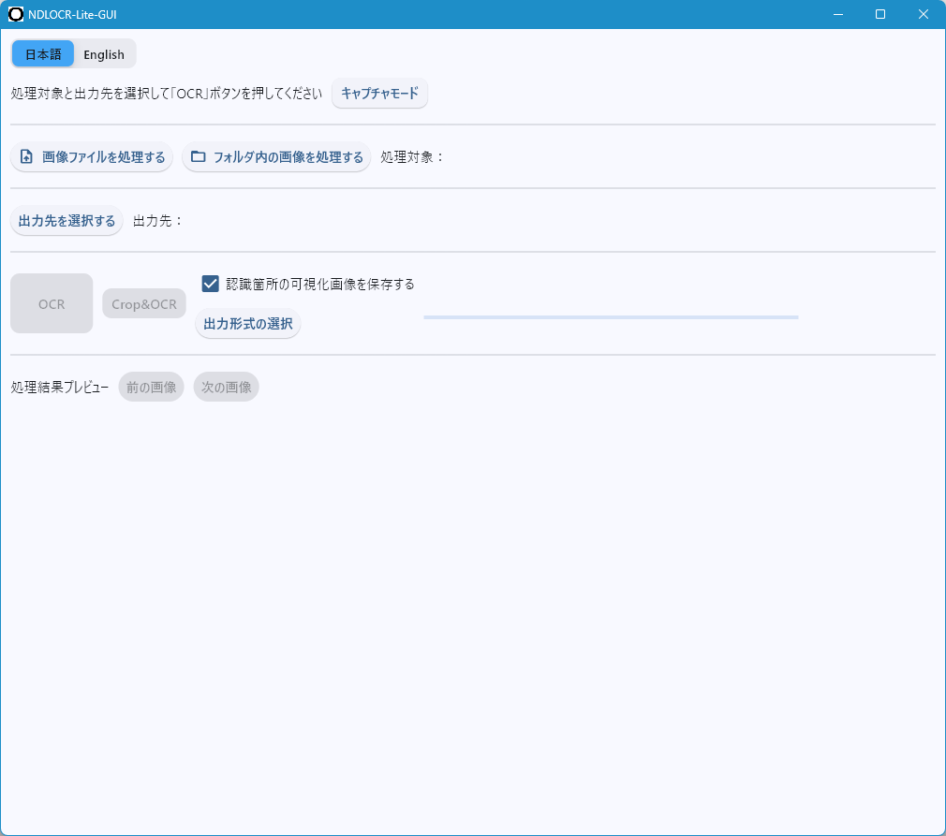Click the 処理対象： label
The height and width of the screenshot is (836, 946).
[x=412, y=157]
